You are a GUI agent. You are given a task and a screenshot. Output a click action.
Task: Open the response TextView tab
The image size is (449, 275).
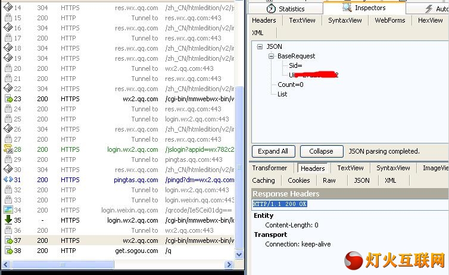(350, 168)
